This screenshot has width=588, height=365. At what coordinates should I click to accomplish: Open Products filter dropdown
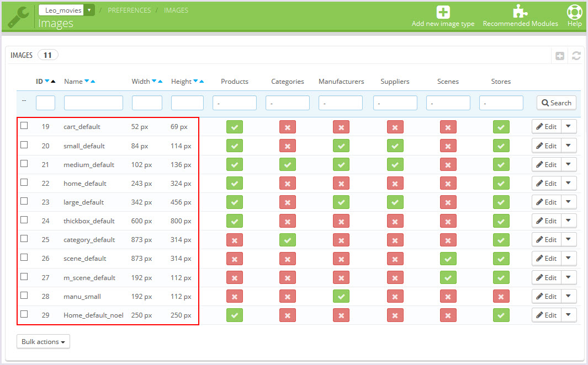[x=235, y=103]
